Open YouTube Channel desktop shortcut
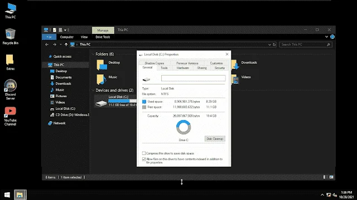Screen dimensions: 357x200 [10, 116]
